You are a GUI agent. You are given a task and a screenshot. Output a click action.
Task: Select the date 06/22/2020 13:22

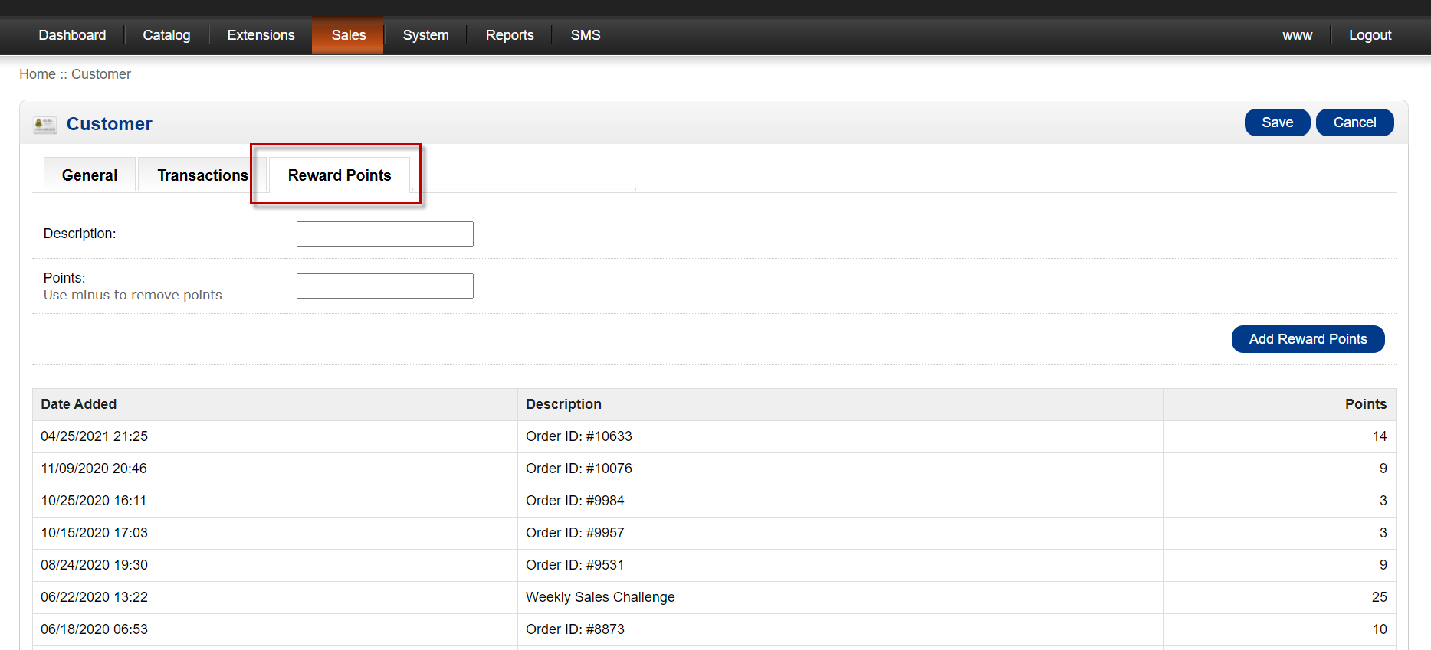pyautogui.click(x=94, y=597)
